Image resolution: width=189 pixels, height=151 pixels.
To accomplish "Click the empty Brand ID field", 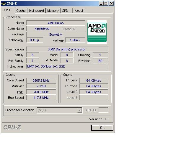I will pyautogui.click(x=81, y=29).
